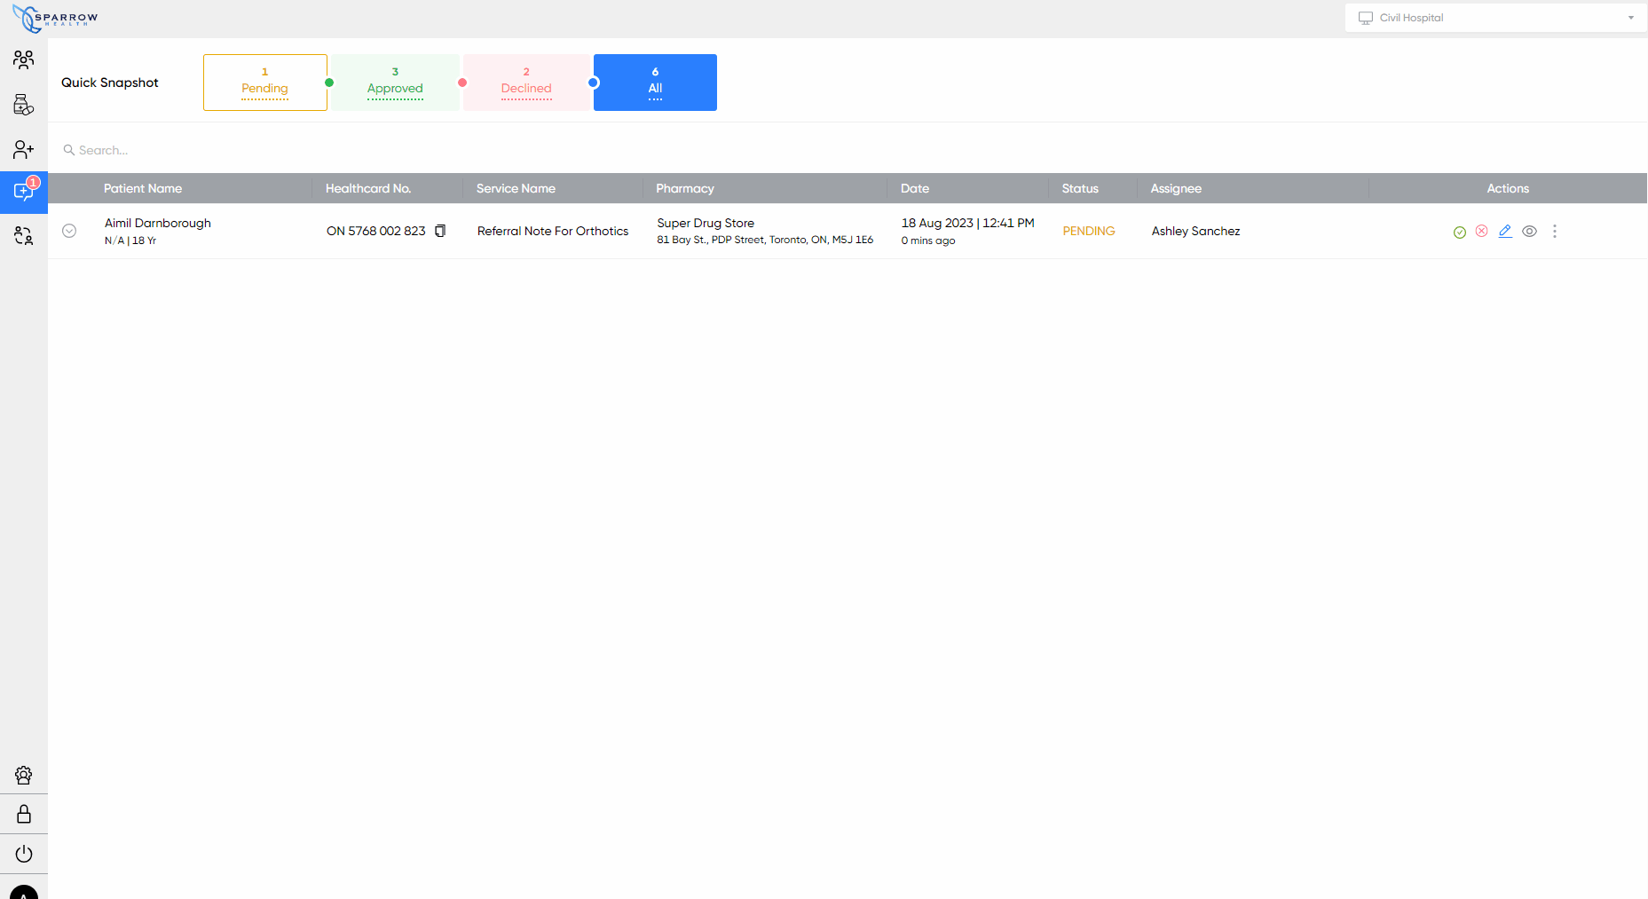This screenshot has height=899, width=1648.
Task: Copy healthcard number ON 5768 002 823
Action: click(x=440, y=231)
